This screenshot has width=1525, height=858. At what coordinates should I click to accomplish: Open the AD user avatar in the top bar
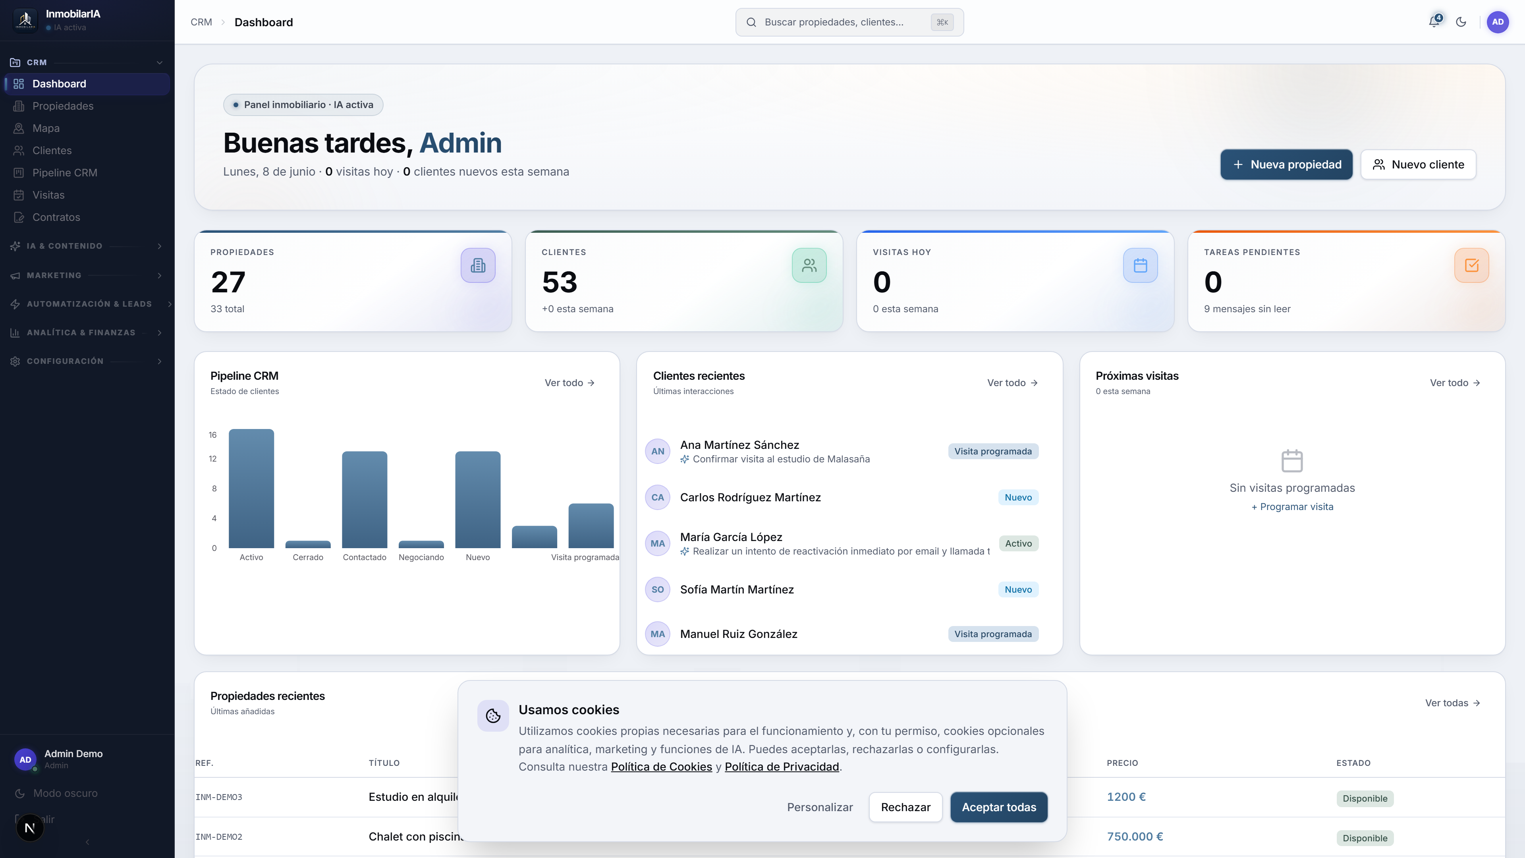(1498, 22)
